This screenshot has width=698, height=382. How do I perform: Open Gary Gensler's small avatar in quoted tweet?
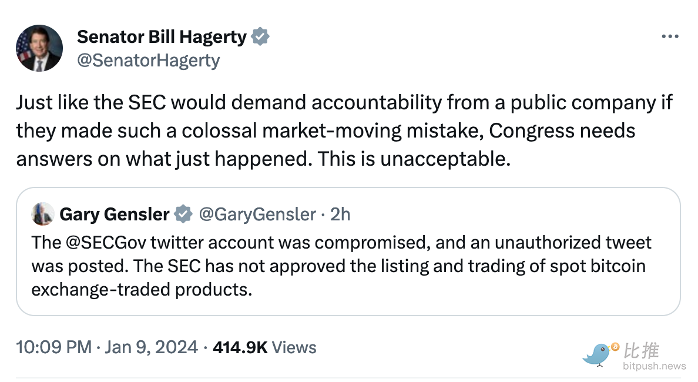[x=42, y=215]
